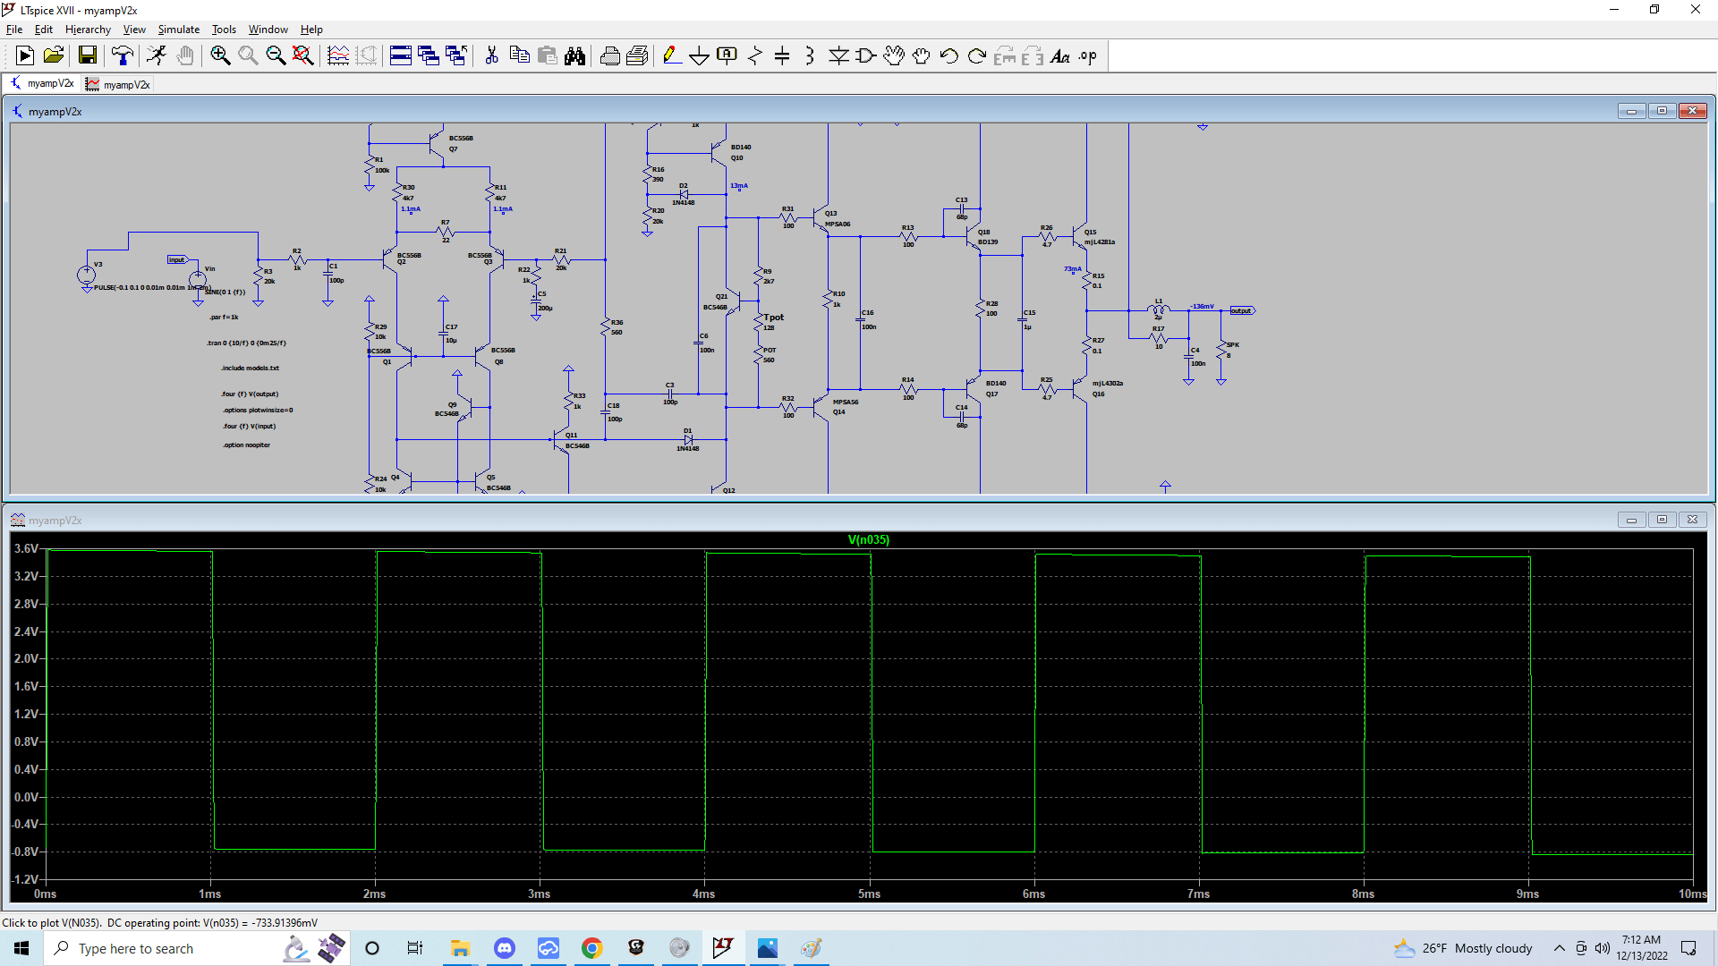Open Discord from the taskbar
This screenshot has width=1718, height=966.
[505, 948]
